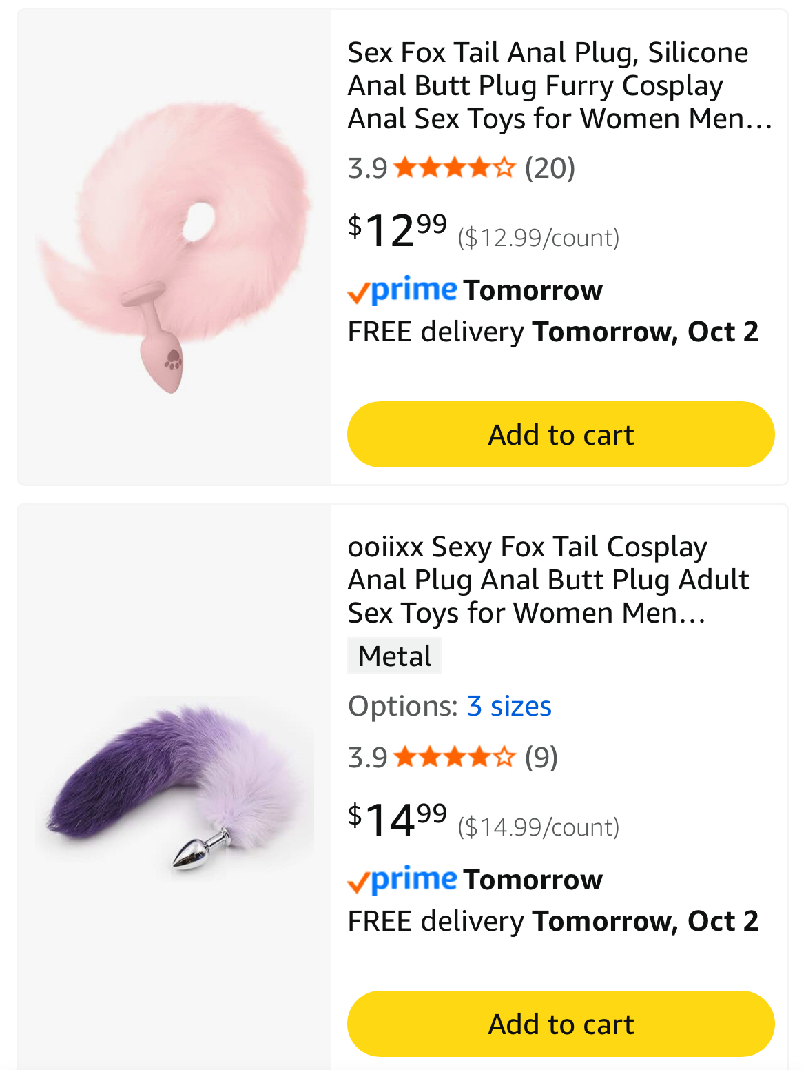The width and height of the screenshot is (806, 1070).
Task: Open the ooiixx product listing title
Action: [x=548, y=580]
